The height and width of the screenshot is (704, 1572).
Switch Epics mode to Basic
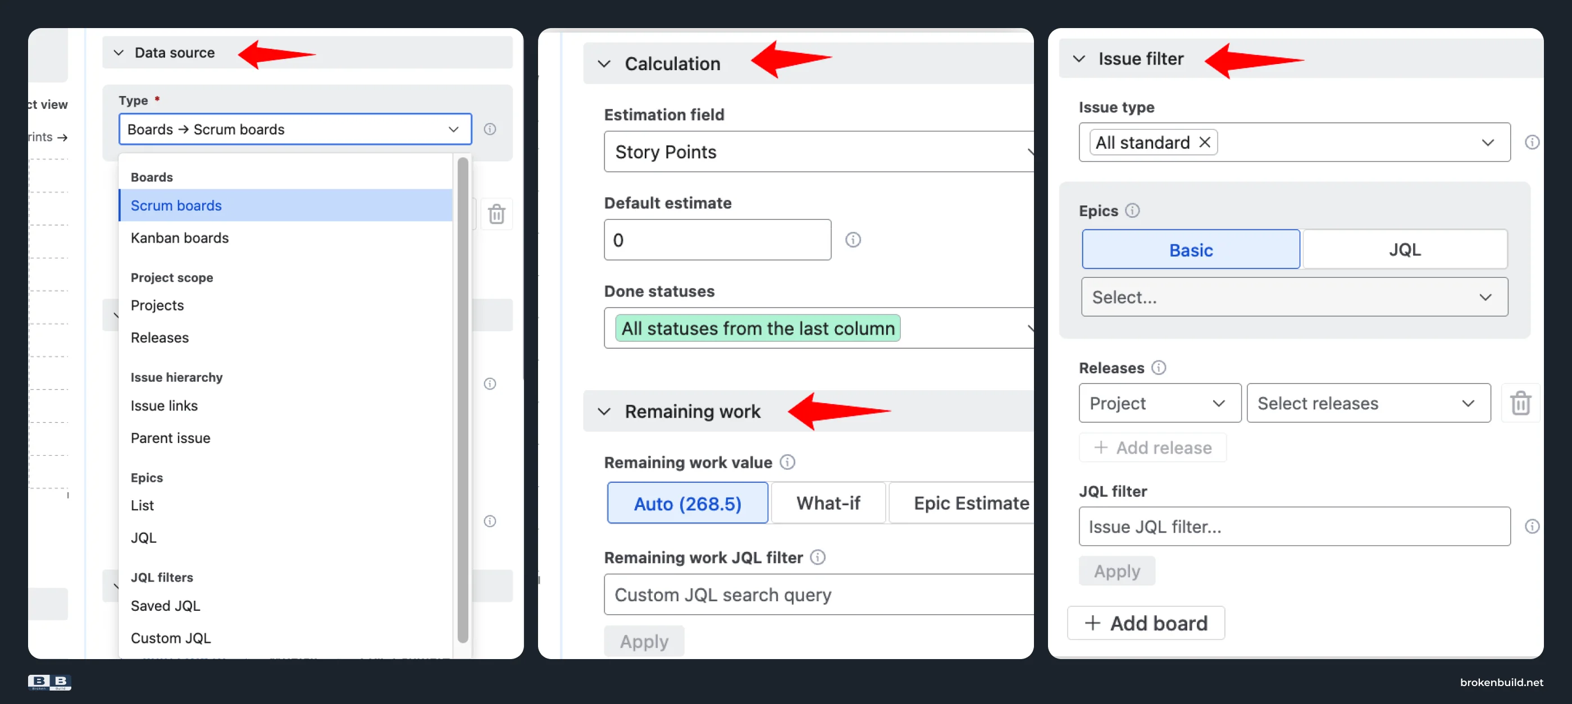tap(1191, 249)
